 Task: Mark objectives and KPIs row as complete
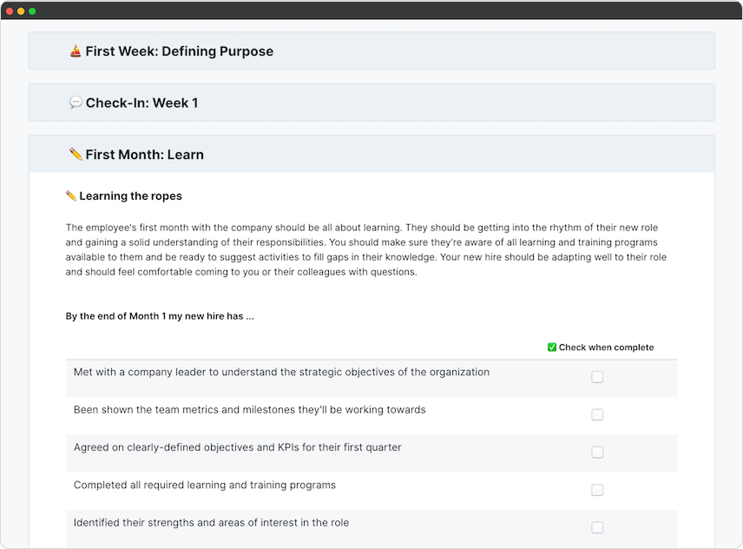(x=597, y=453)
